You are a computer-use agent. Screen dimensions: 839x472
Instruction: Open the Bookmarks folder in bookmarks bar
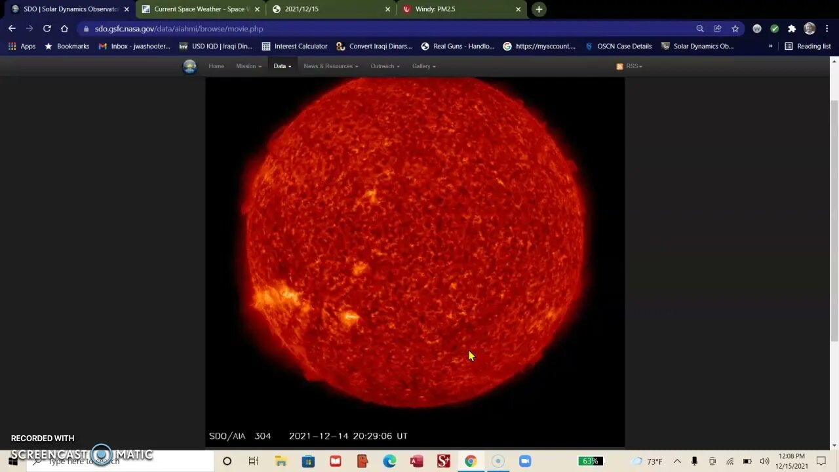(x=66, y=47)
